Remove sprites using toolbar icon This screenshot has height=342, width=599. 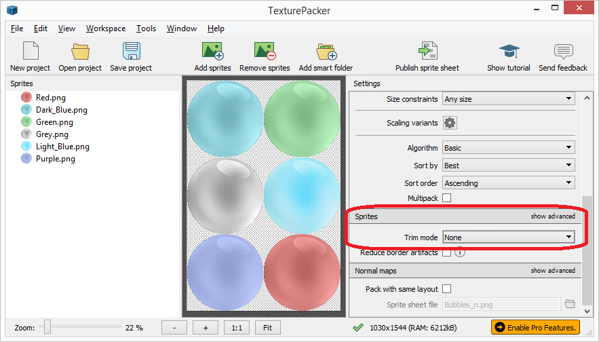pos(265,51)
